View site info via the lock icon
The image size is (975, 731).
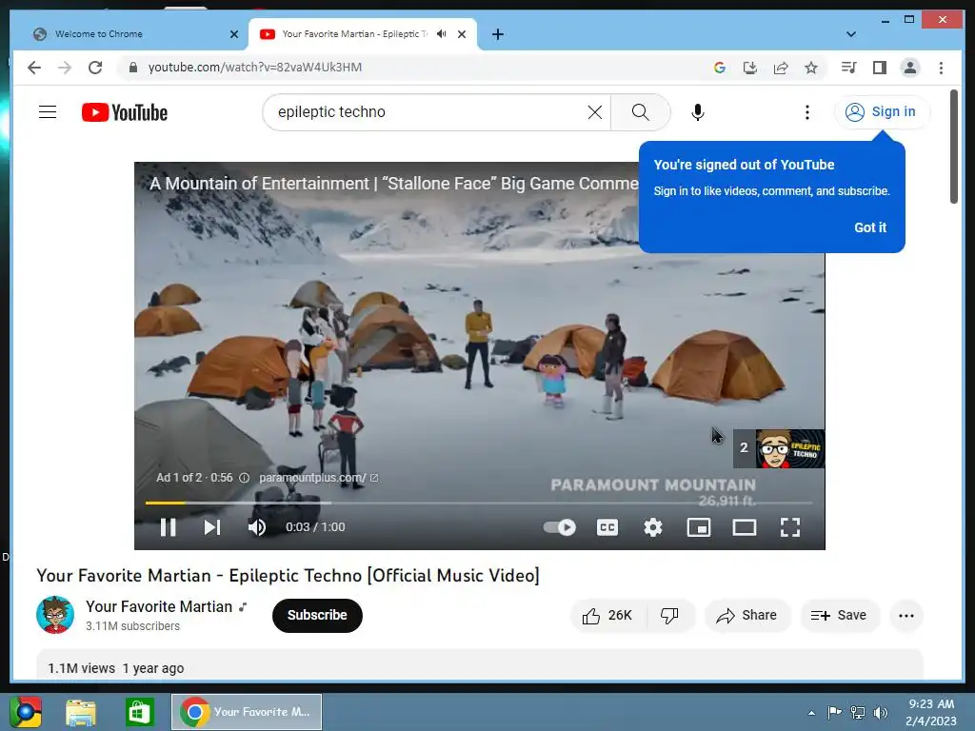(132, 68)
